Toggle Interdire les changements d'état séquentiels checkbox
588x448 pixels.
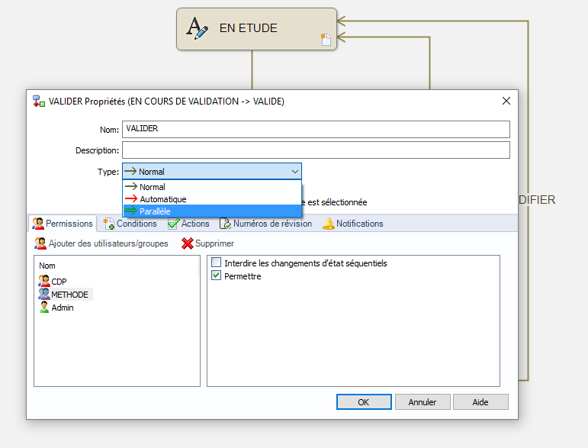[217, 263]
